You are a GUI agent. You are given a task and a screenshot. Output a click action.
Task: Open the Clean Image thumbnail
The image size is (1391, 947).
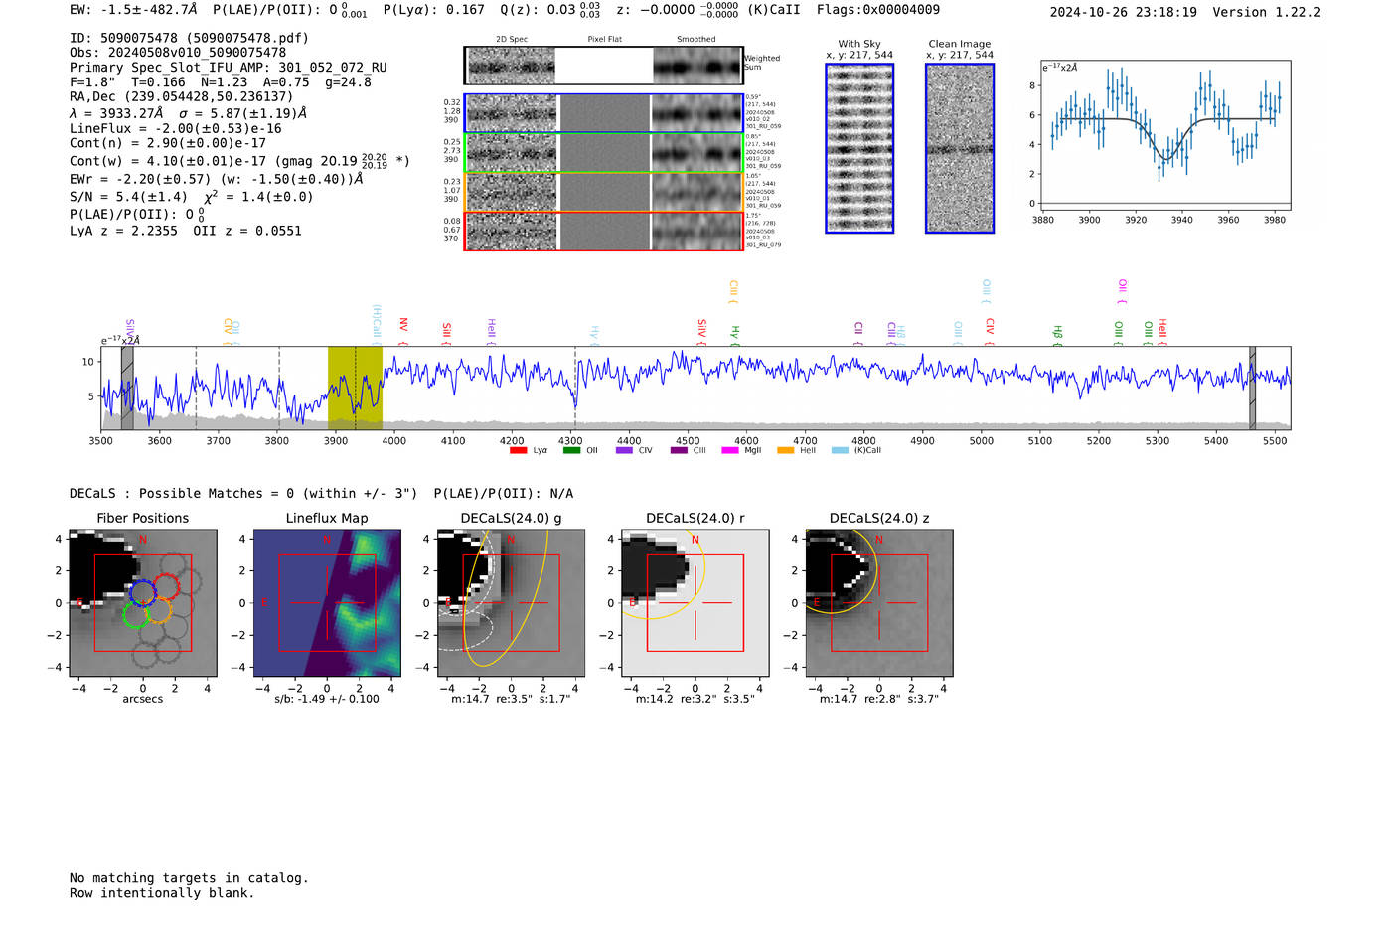pyautogui.click(x=960, y=148)
